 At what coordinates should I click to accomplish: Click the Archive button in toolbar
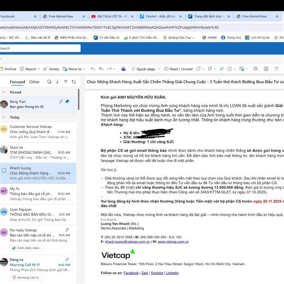(x=9, y=69)
